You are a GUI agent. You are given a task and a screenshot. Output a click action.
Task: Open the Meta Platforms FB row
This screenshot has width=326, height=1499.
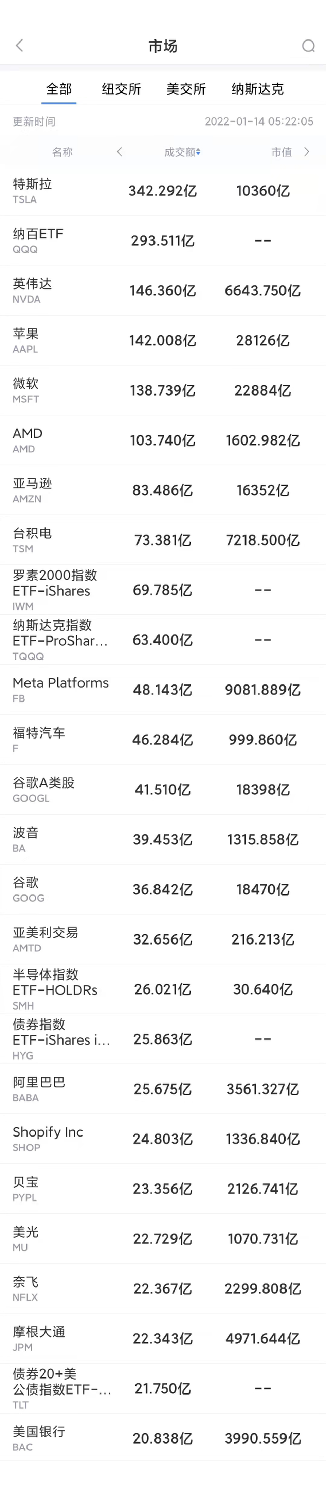click(163, 690)
